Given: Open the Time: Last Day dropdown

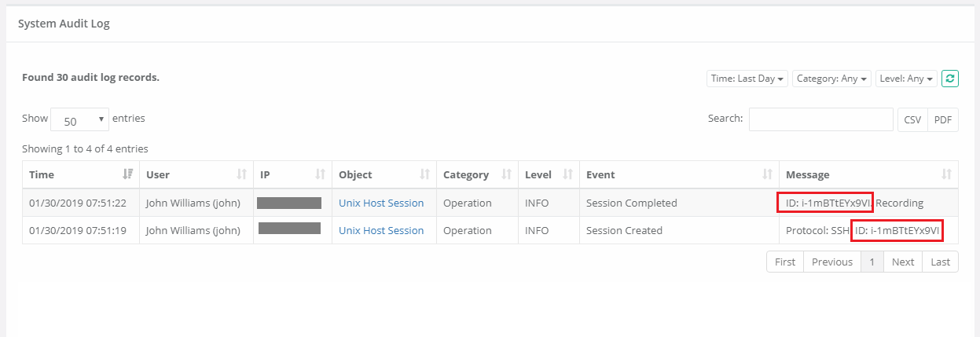Looking at the screenshot, I should click(747, 79).
